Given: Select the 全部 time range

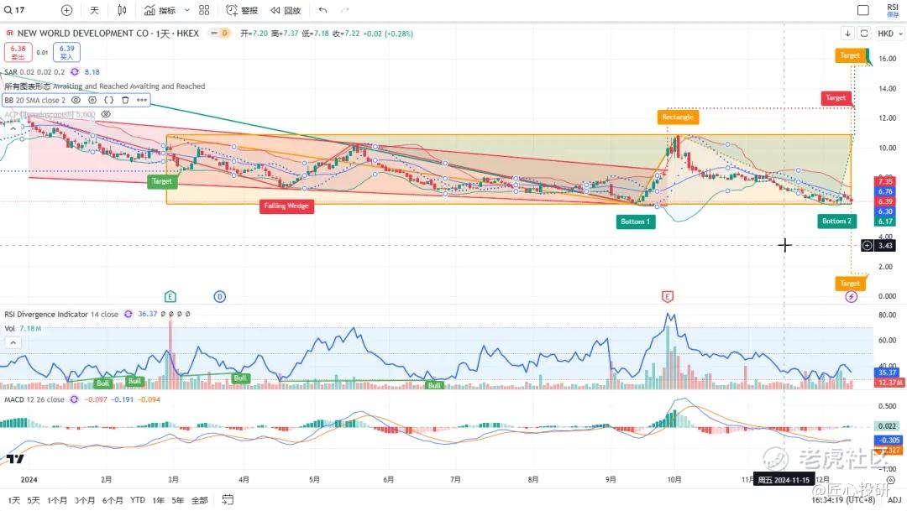Looking at the screenshot, I should pos(199,500).
